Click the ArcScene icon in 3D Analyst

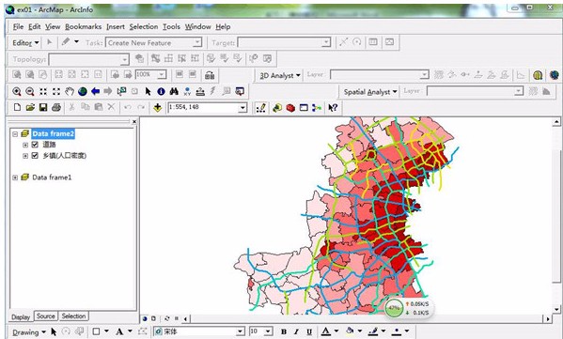click(x=538, y=75)
